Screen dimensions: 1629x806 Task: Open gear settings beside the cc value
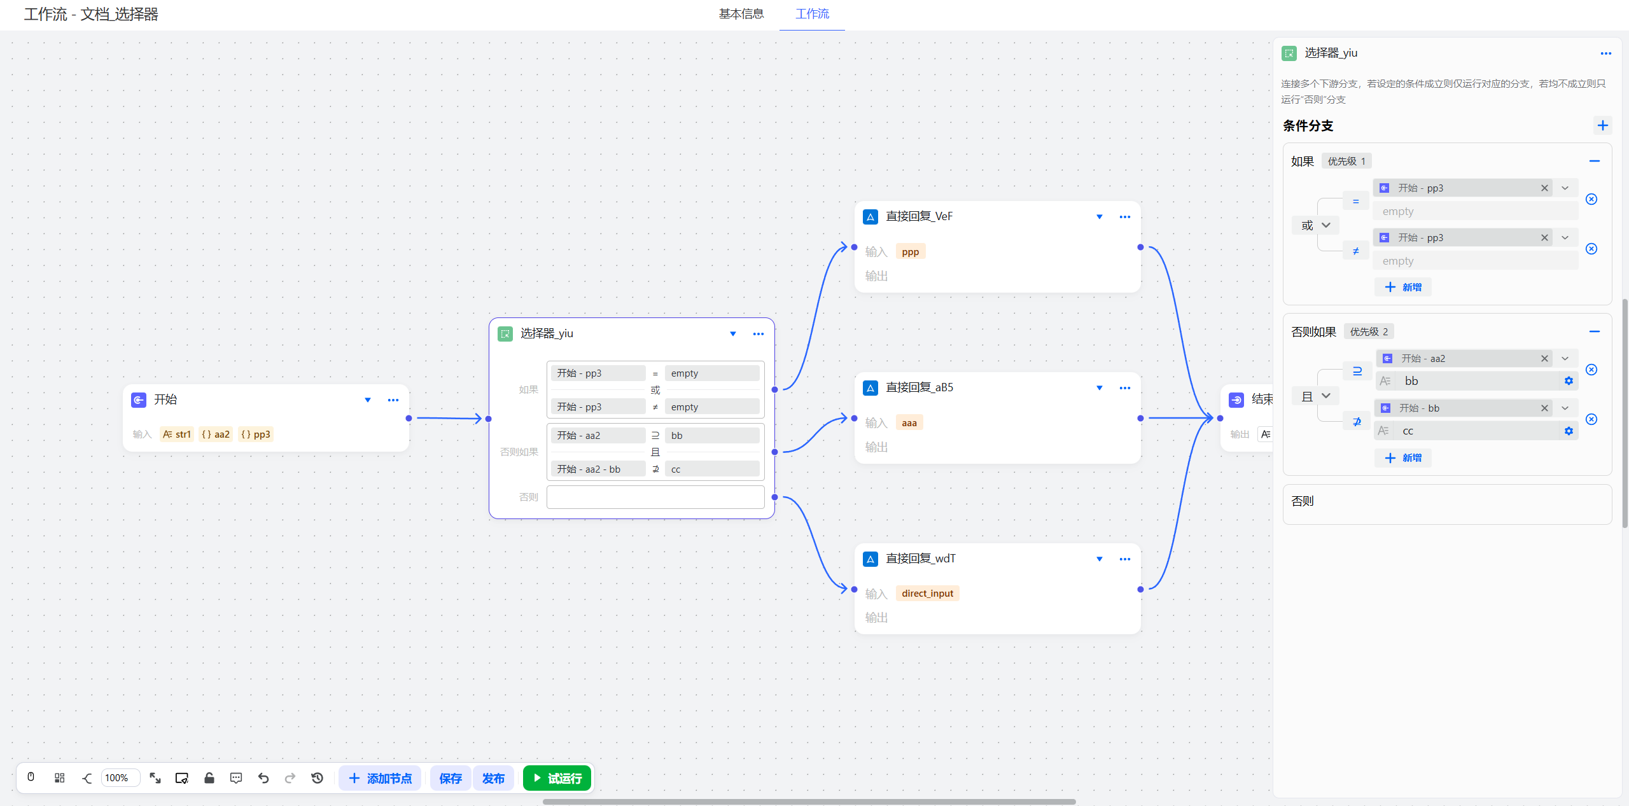(1569, 431)
